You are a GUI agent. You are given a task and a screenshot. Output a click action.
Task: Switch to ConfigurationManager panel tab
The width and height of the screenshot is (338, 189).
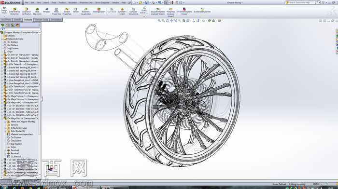pos(12,25)
